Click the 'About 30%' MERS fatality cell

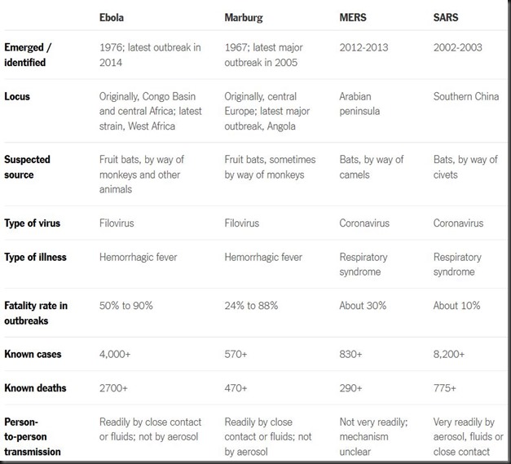pos(363,306)
